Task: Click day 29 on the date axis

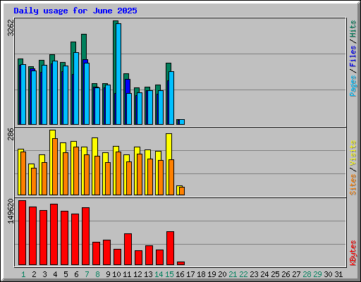Action: point(317,274)
